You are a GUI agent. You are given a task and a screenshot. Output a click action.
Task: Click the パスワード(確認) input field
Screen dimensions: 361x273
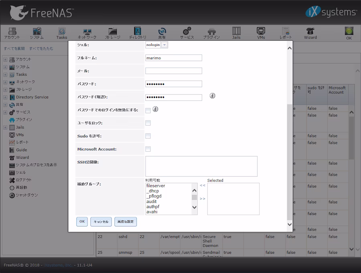coord(174,97)
